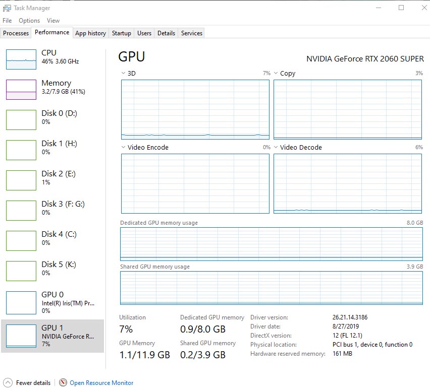
Task: Click the Copy usage graph area
Action: click(348, 109)
